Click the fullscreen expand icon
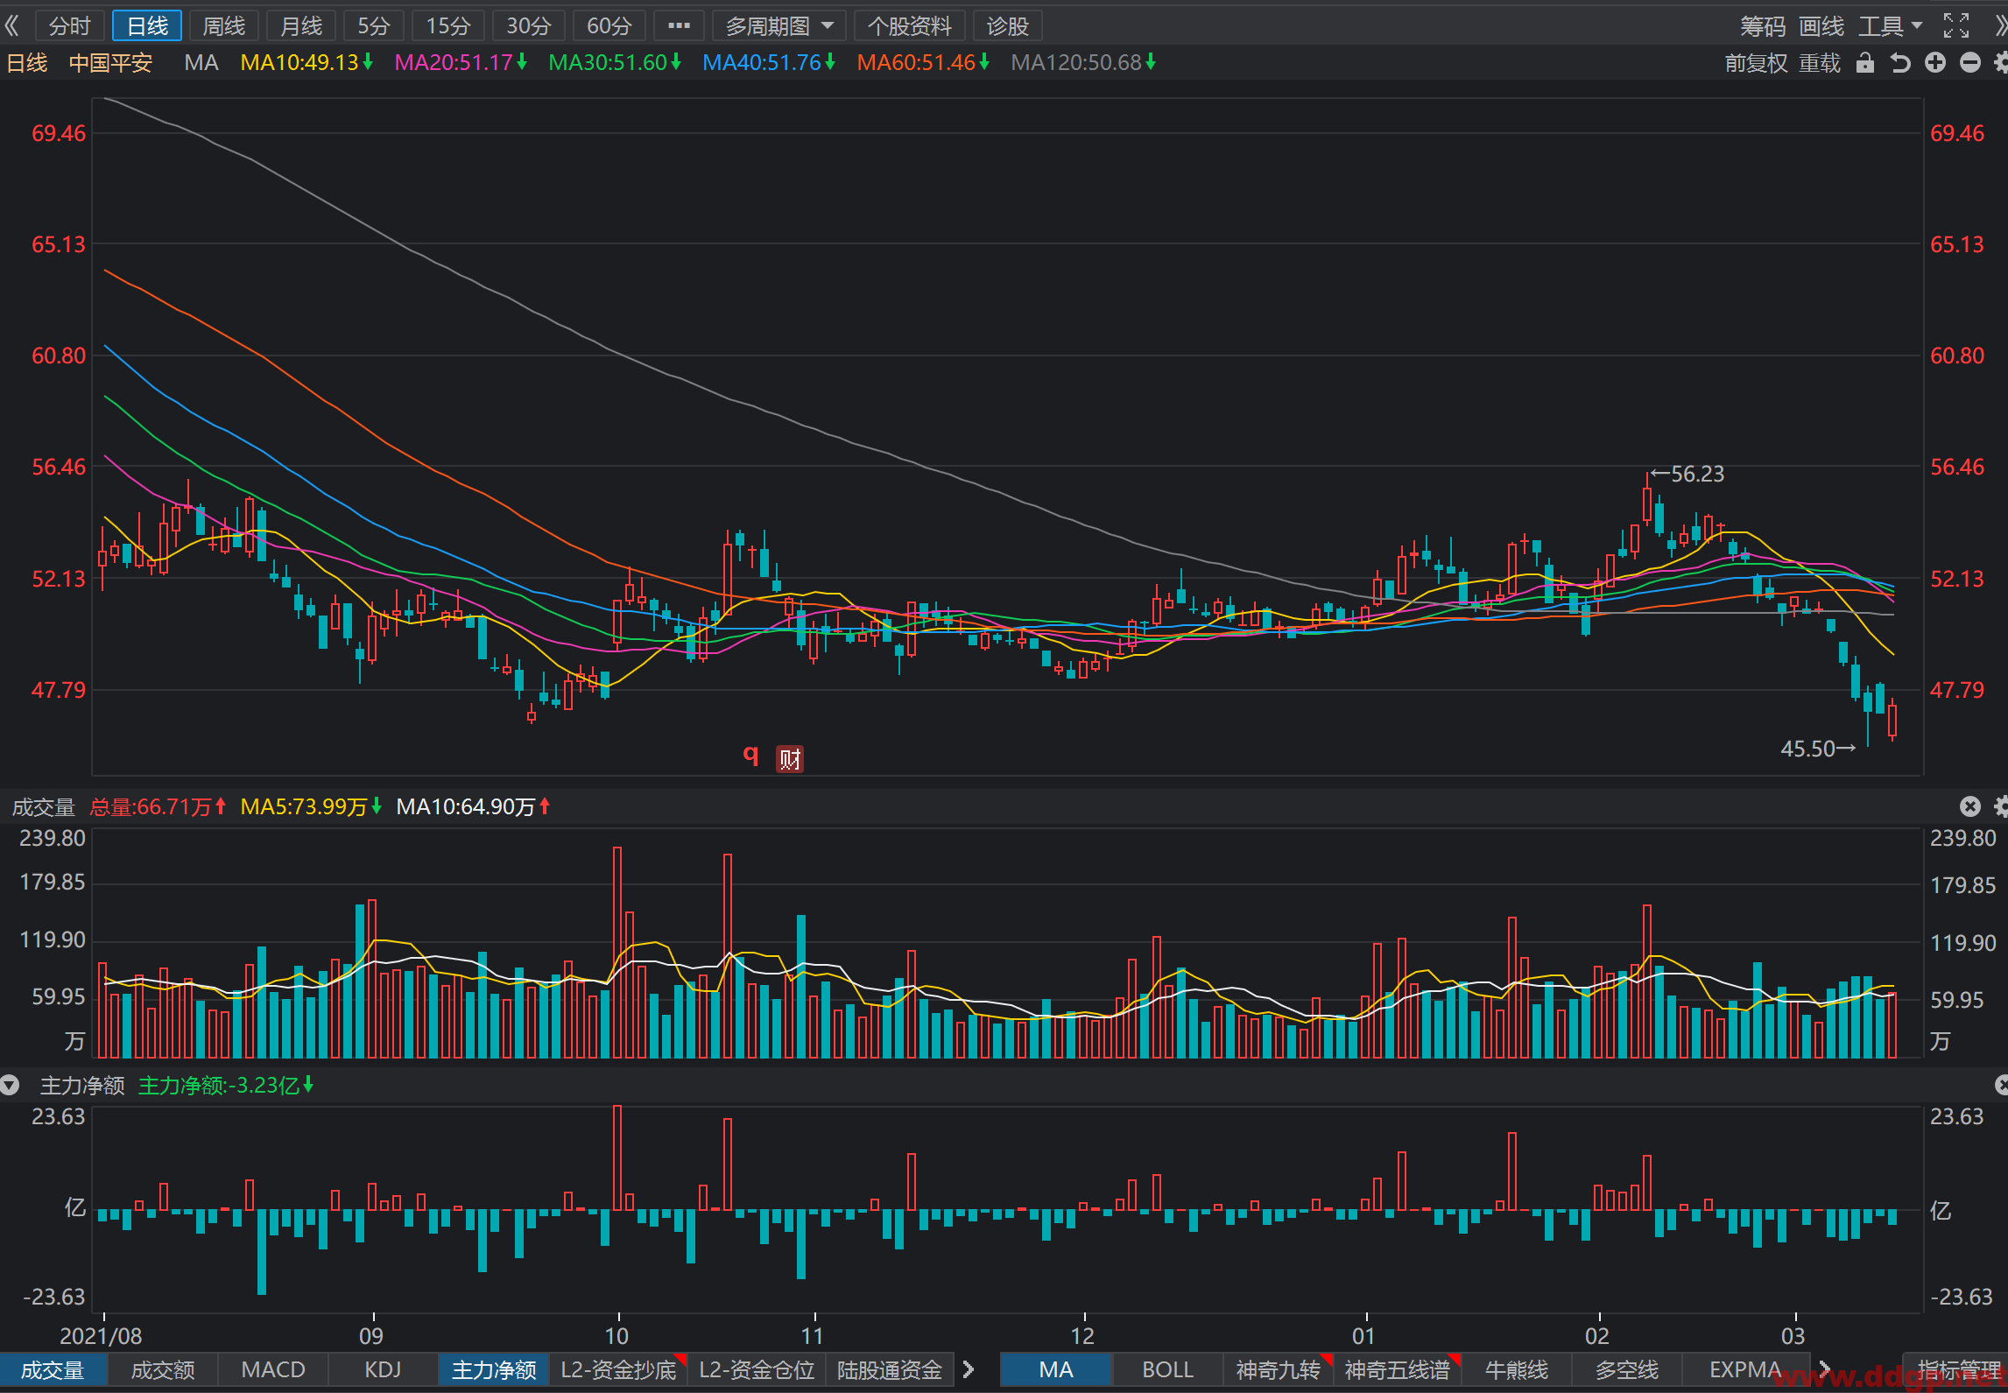Viewport: 2008px width, 1393px height. point(1955,26)
